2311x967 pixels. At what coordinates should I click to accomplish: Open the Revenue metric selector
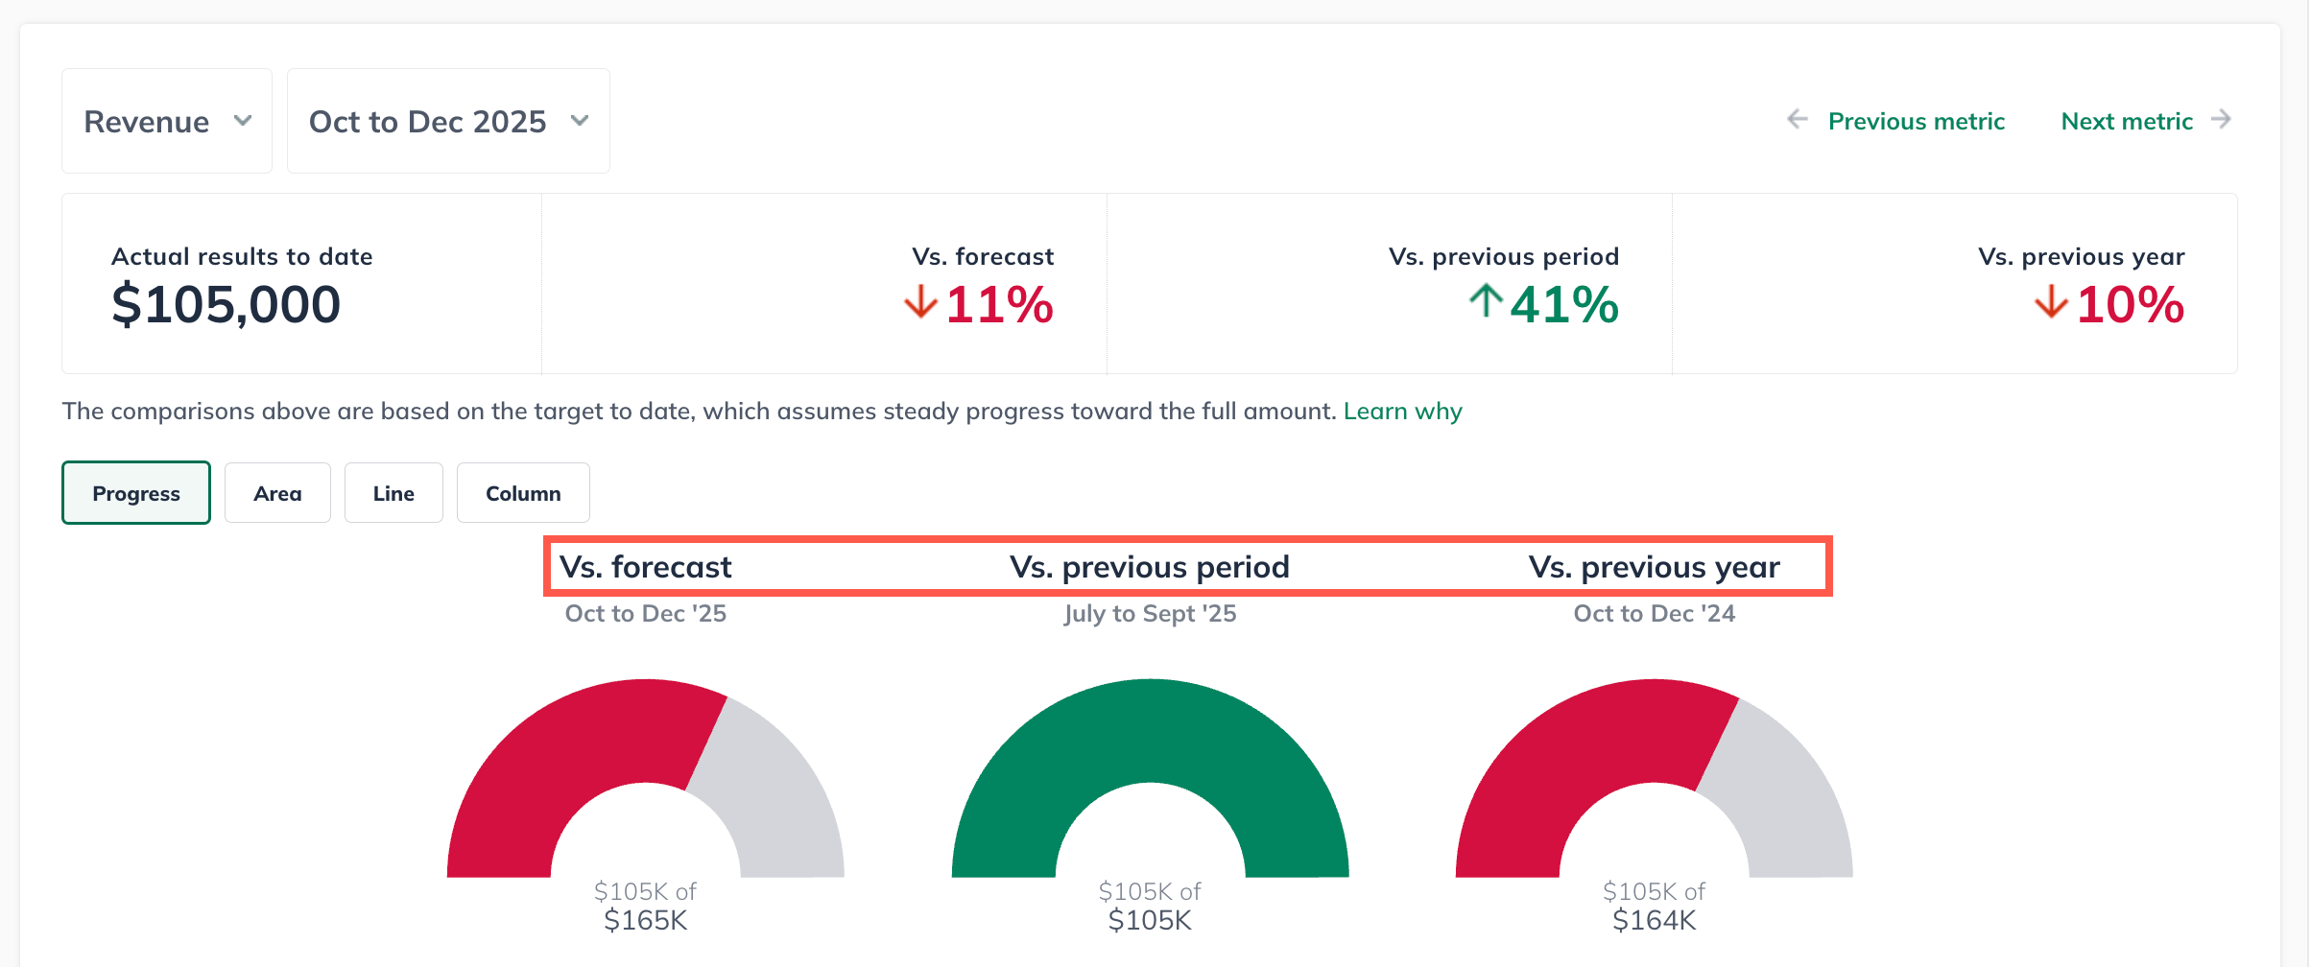[x=166, y=121]
